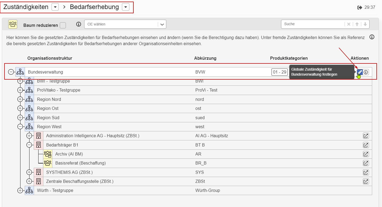Expand the Region Nord node
Screen dimensions: 382x207
[x=20, y=99]
